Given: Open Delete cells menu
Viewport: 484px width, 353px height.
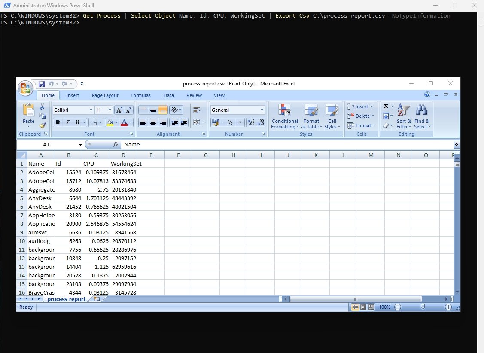Looking at the screenshot, I should coord(361,116).
